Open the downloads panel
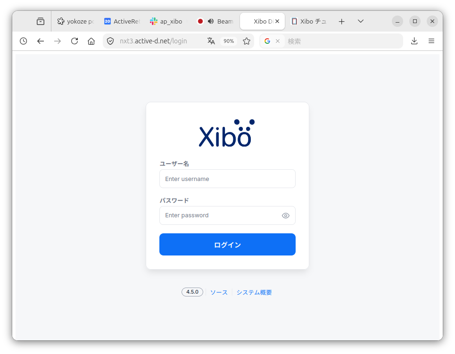Viewport: 455px width, 354px height. (x=414, y=41)
